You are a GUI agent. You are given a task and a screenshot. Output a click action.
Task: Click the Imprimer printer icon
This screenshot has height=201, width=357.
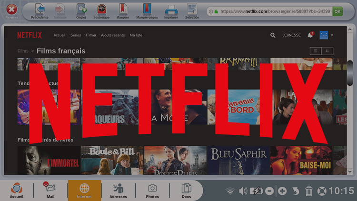point(171,10)
